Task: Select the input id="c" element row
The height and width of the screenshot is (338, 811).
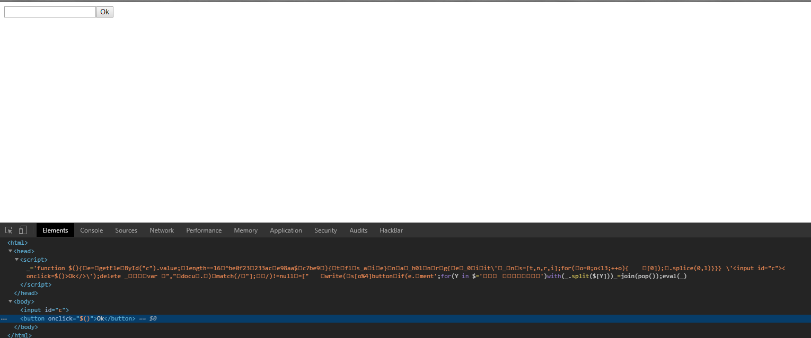Action: pyautogui.click(x=45, y=310)
